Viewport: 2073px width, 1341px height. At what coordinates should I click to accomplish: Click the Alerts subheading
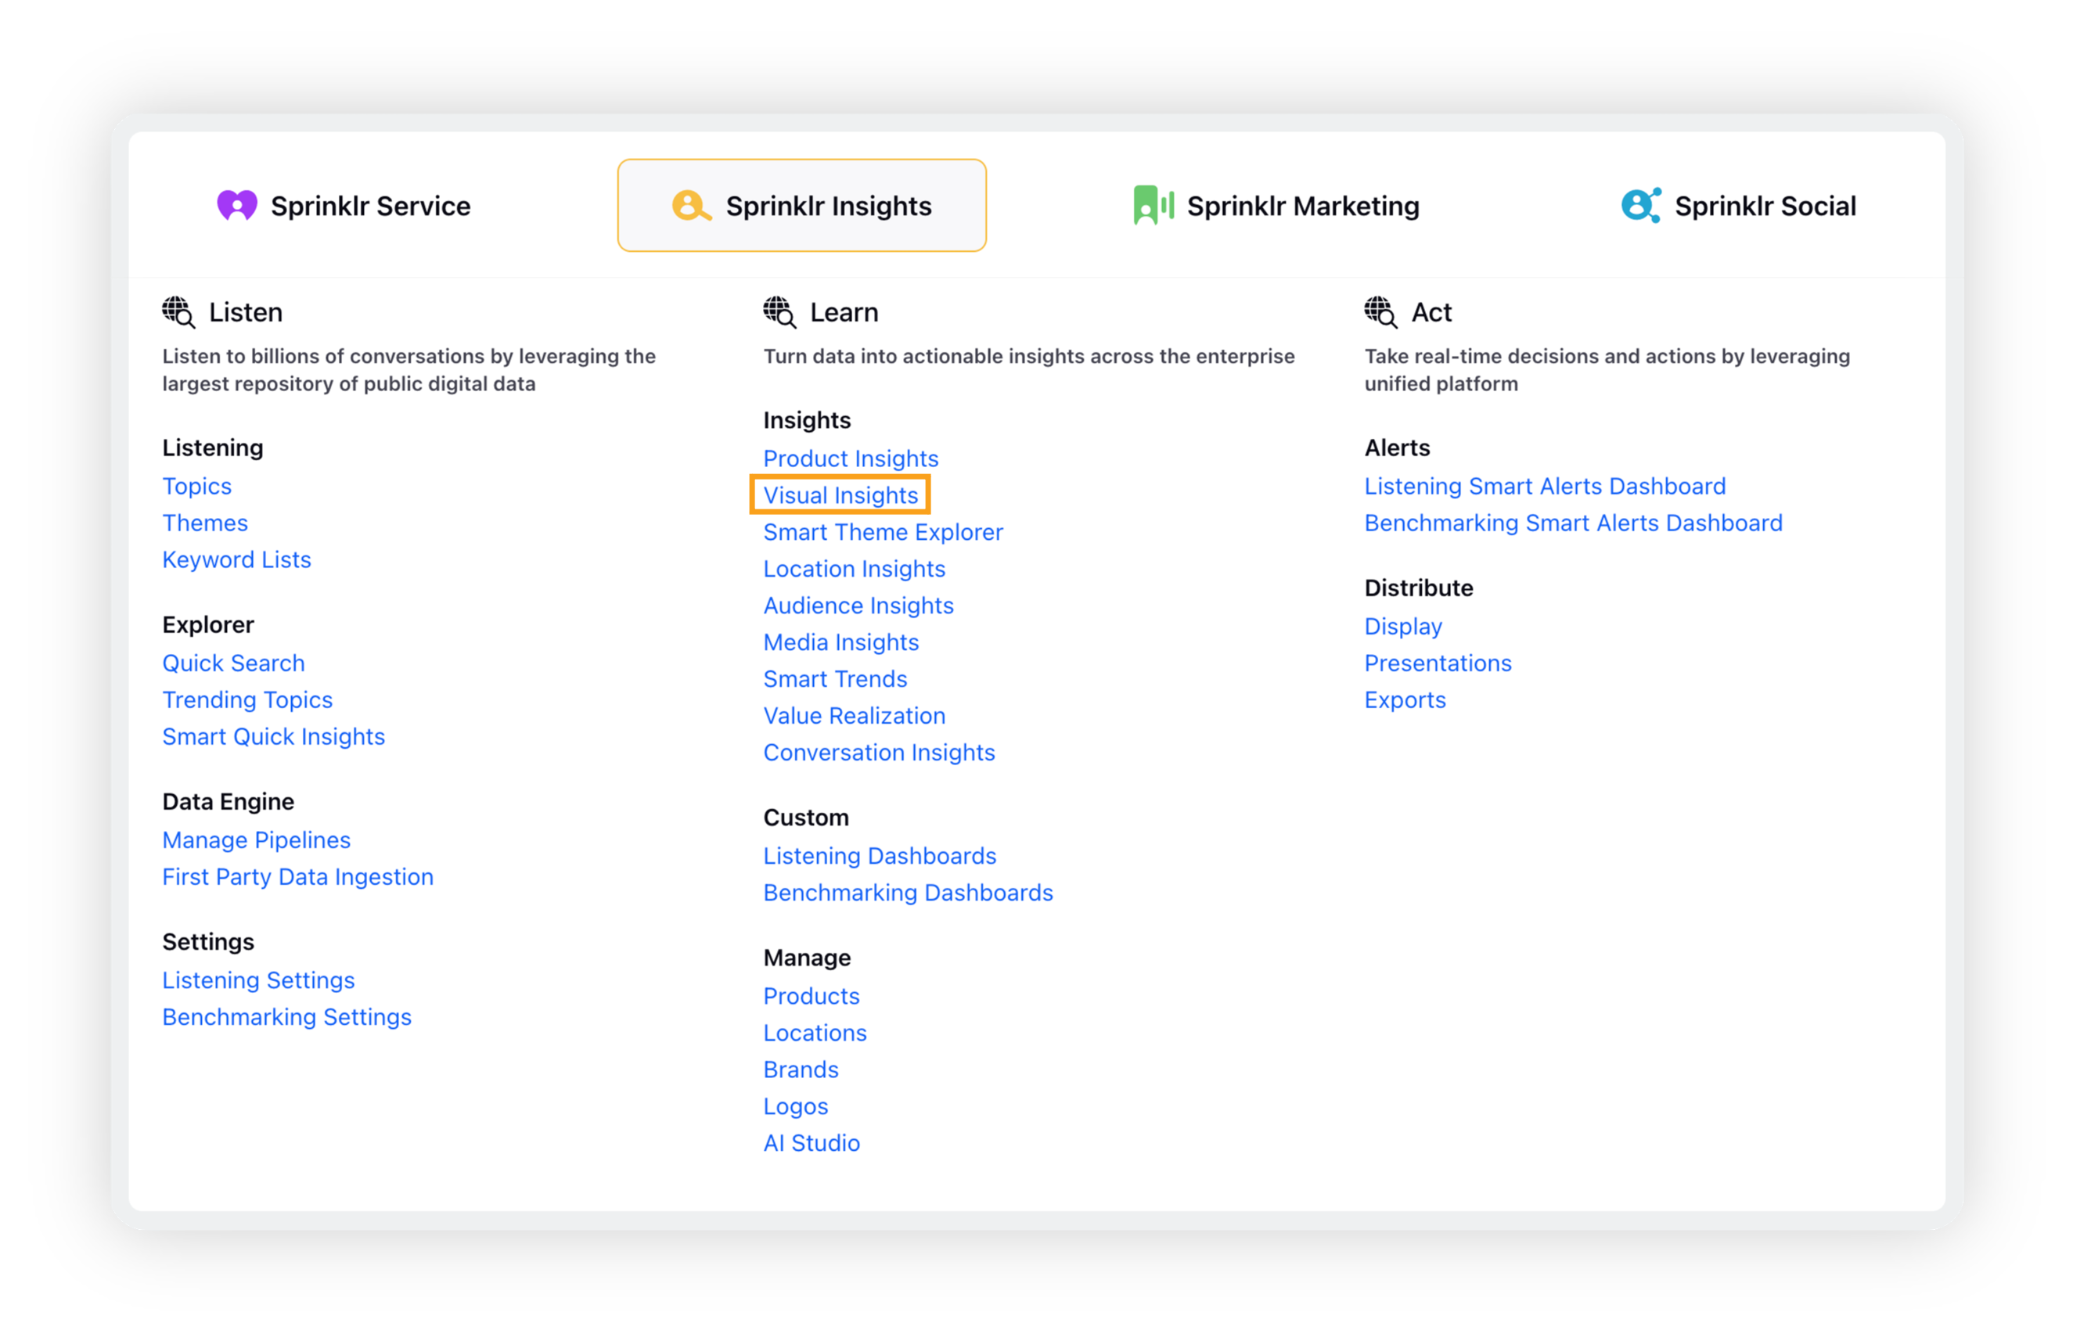(1397, 448)
